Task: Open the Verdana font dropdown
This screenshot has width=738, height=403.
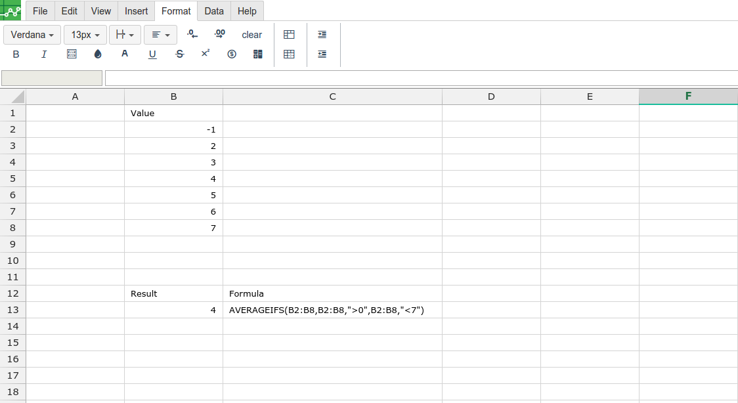Action: [32, 35]
